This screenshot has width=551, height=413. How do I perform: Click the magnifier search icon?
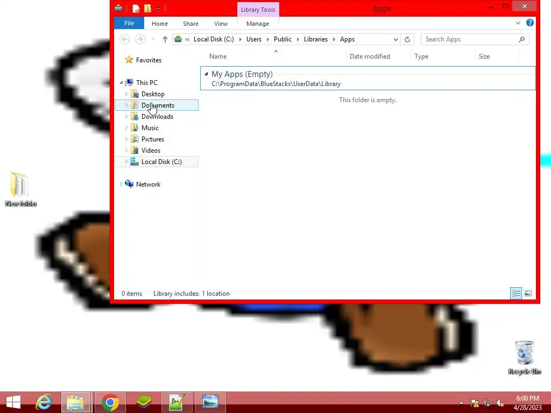click(x=521, y=39)
